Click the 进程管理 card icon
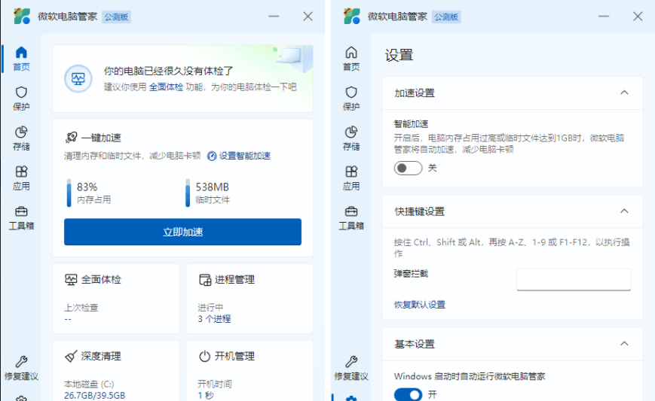The image size is (655, 401). point(204,280)
